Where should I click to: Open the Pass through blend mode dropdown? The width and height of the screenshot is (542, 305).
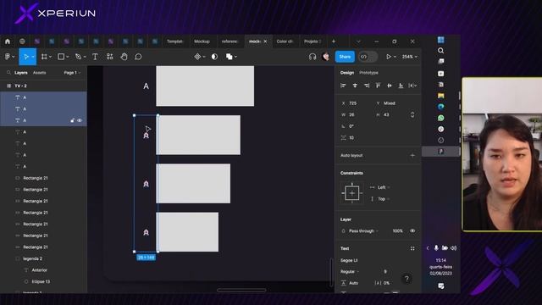pyautogui.click(x=363, y=231)
